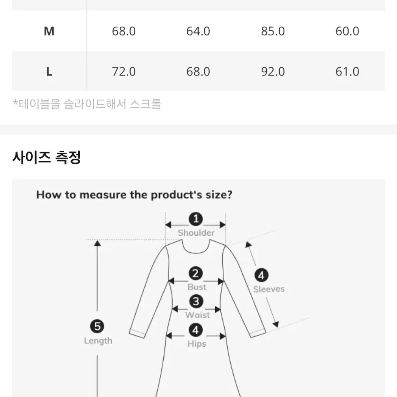Click the number 5 Length marker
This screenshot has height=397, width=397.
point(97,326)
